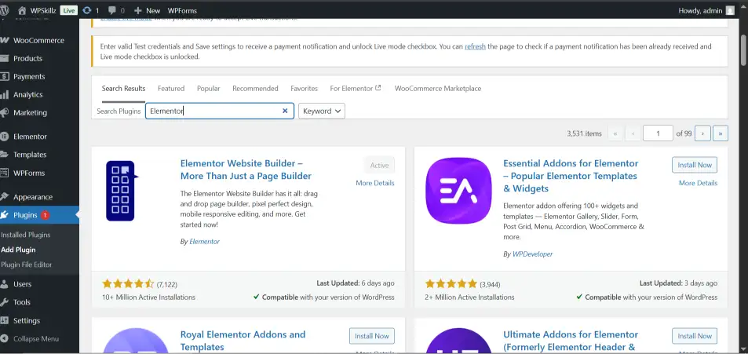The image size is (748, 354).
Task: Install Ultimate Addons for Elementor now
Action: 695,336
